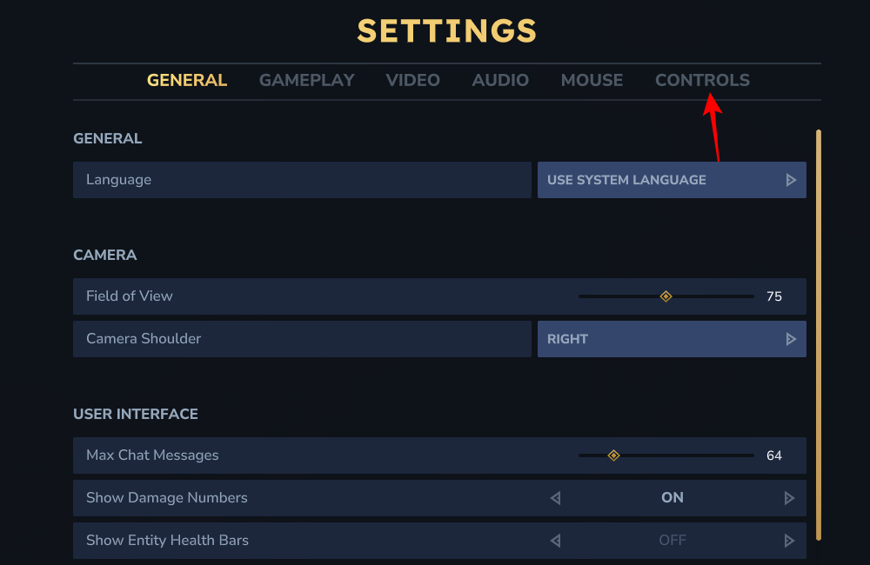Click left arrow for Show Entity Health Bars
The image size is (870, 565).
(556, 541)
